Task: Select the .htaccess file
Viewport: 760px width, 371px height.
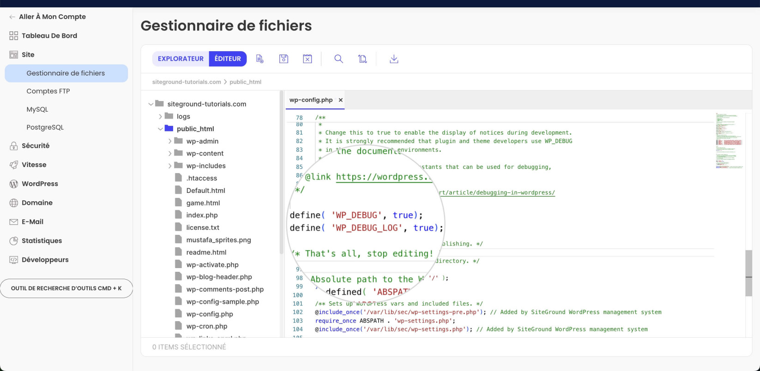Action: coord(201,178)
